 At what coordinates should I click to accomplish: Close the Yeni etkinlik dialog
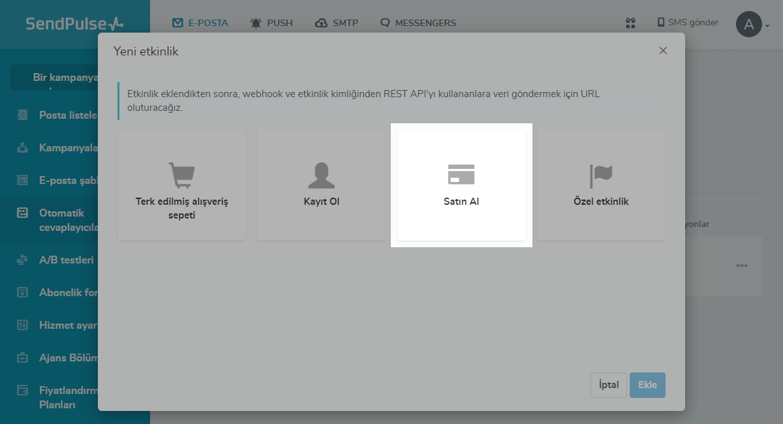pyautogui.click(x=663, y=51)
